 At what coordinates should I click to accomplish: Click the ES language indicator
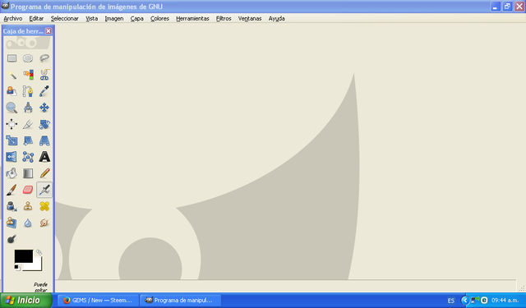point(451,301)
